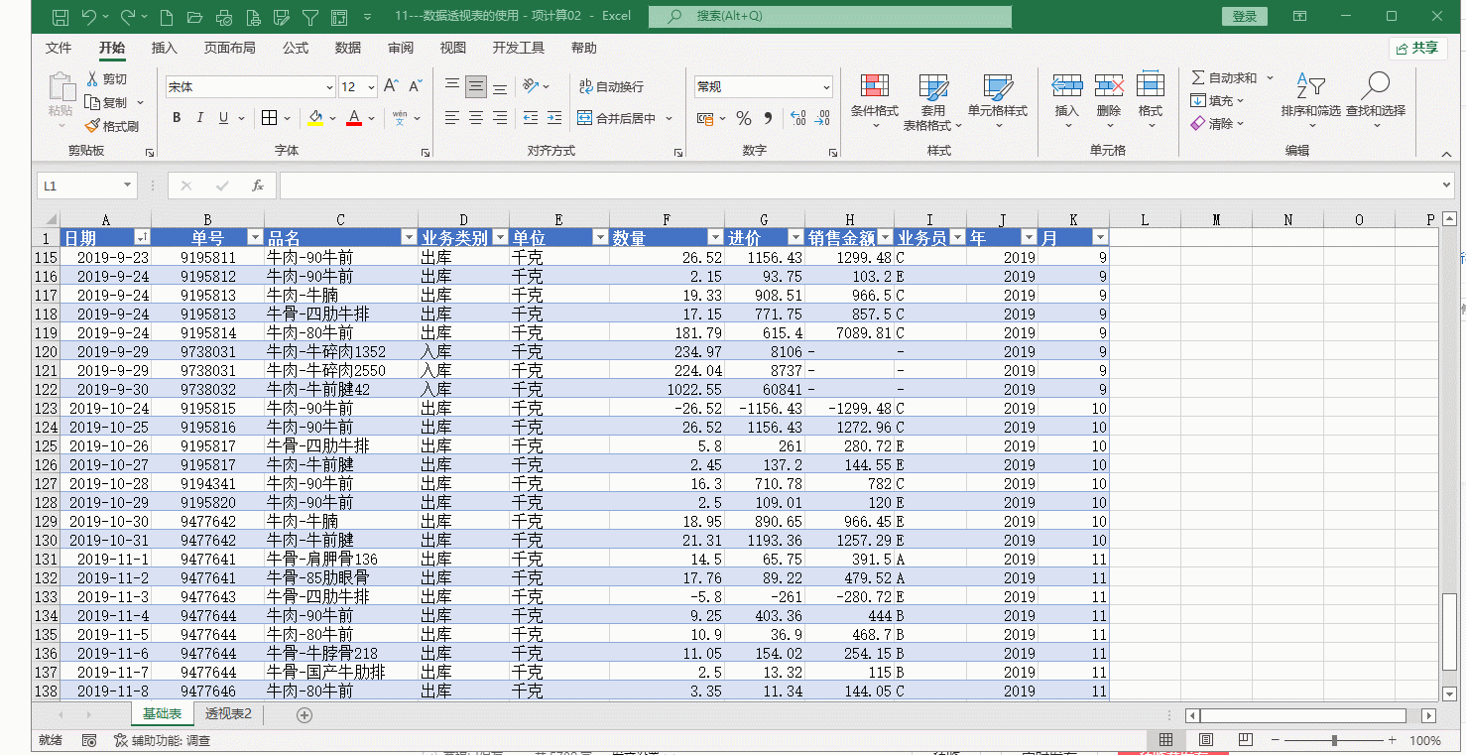Screen dimensions: 1466x755
Task: Open the font size dropdown
Action: (x=371, y=87)
